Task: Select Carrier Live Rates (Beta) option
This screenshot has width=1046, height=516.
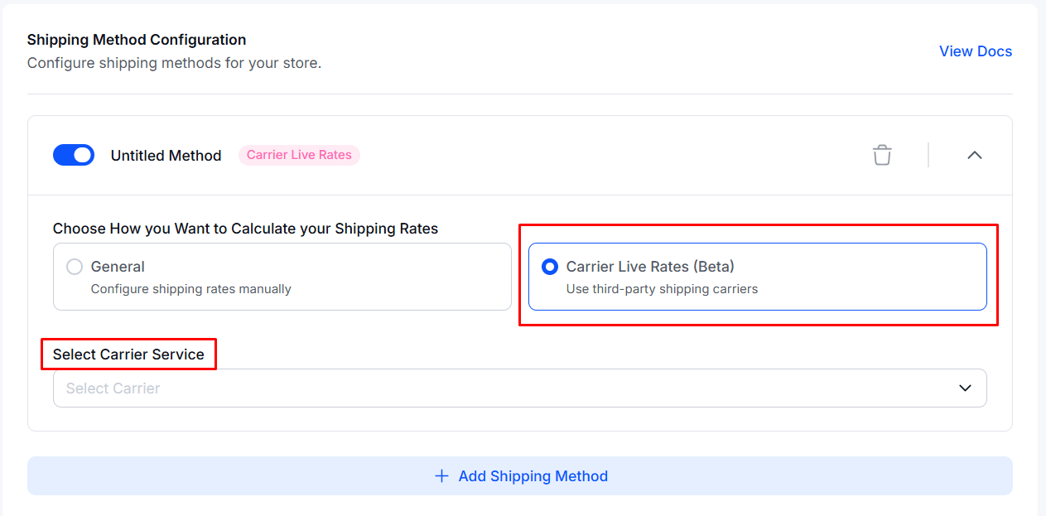Action: click(756, 277)
